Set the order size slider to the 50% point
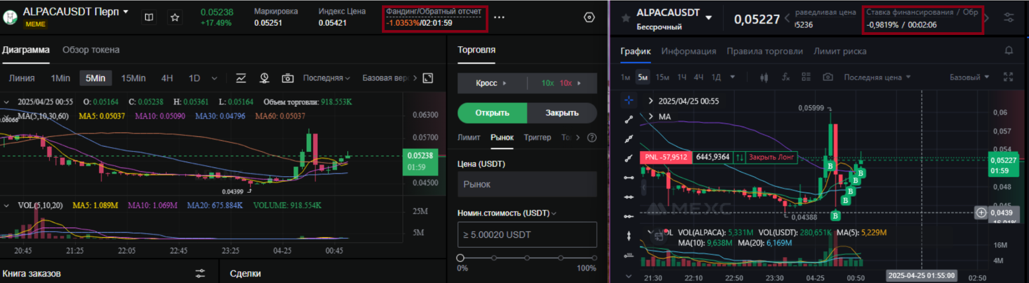The width and height of the screenshot is (1029, 283). click(x=527, y=258)
